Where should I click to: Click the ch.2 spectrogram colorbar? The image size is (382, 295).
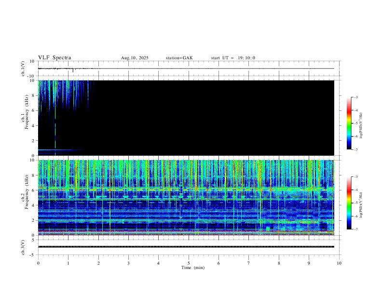point(349,203)
